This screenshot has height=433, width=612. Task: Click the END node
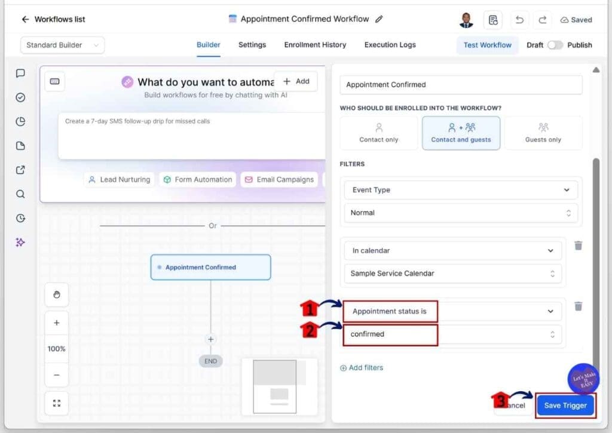coord(211,361)
